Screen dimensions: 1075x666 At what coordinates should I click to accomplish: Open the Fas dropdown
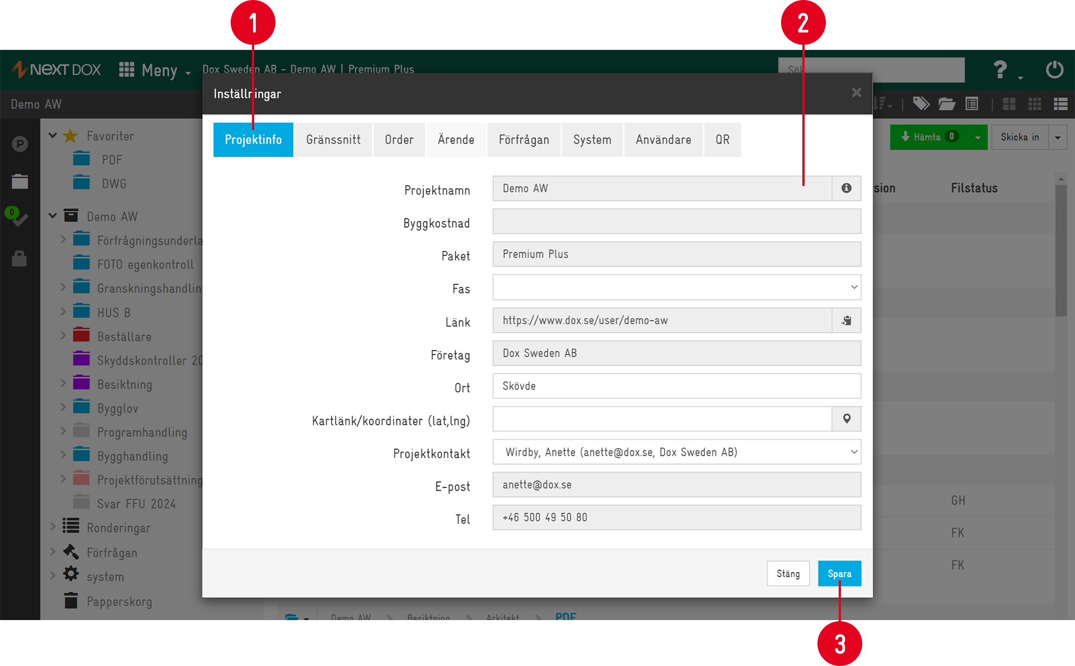tap(676, 287)
